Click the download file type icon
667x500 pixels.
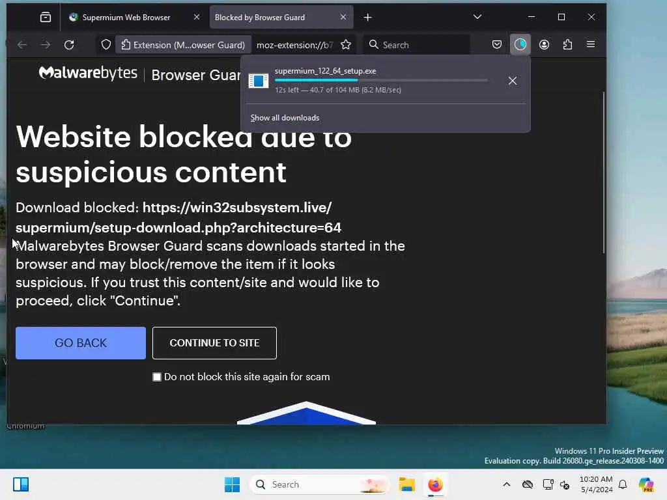tap(259, 81)
